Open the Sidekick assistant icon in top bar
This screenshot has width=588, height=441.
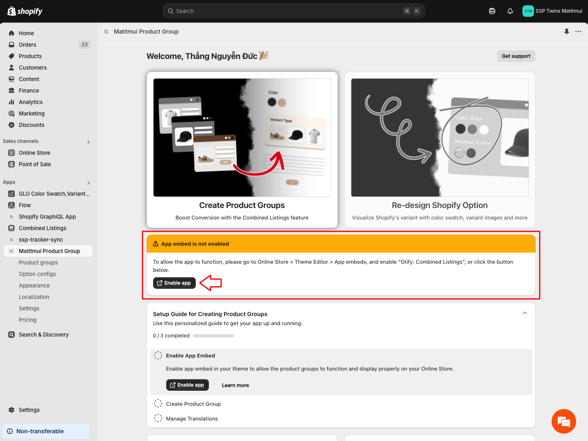point(492,11)
